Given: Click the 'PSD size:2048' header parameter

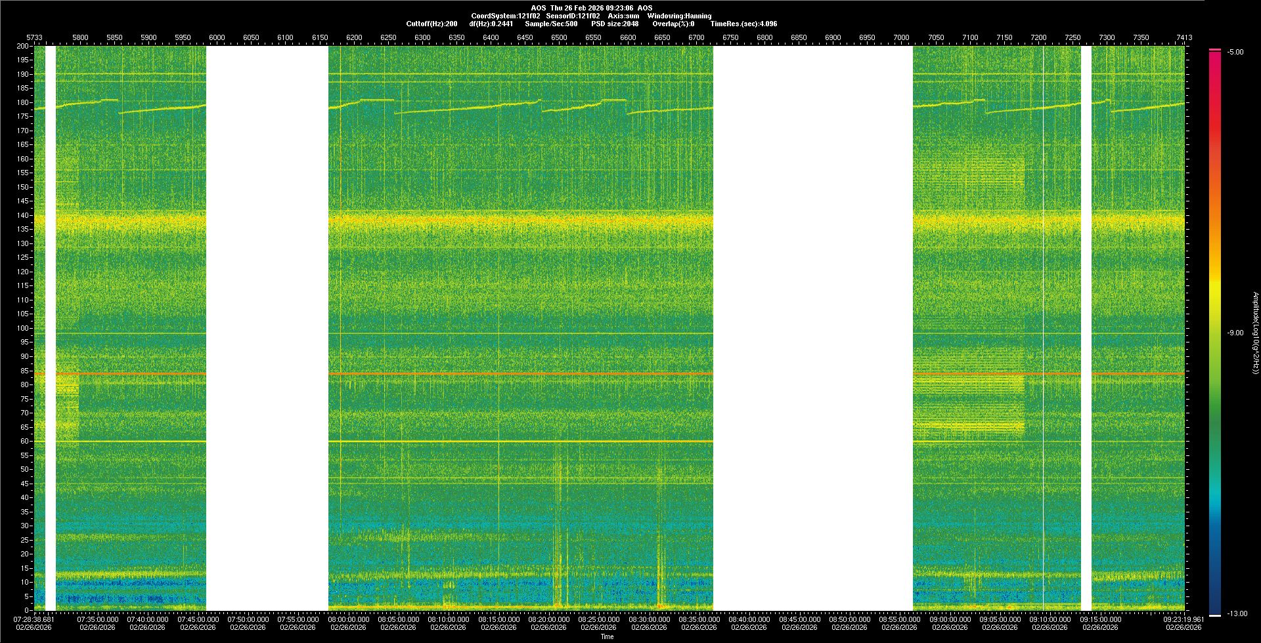Looking at the screenshot, I should tap(615, 24).
